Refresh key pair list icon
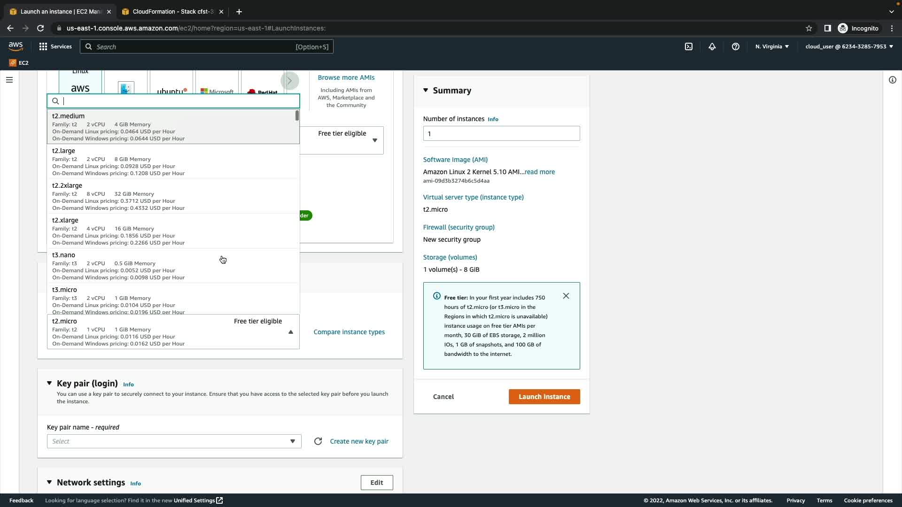Image resolution: width=902 pixels, height=507 pixels. [318, 441]
